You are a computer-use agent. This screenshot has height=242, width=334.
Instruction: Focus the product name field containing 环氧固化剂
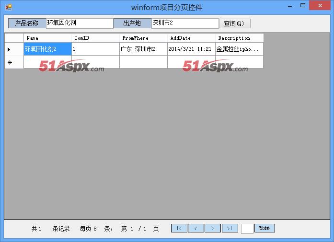pyautogui.click(x=80, y=23)
